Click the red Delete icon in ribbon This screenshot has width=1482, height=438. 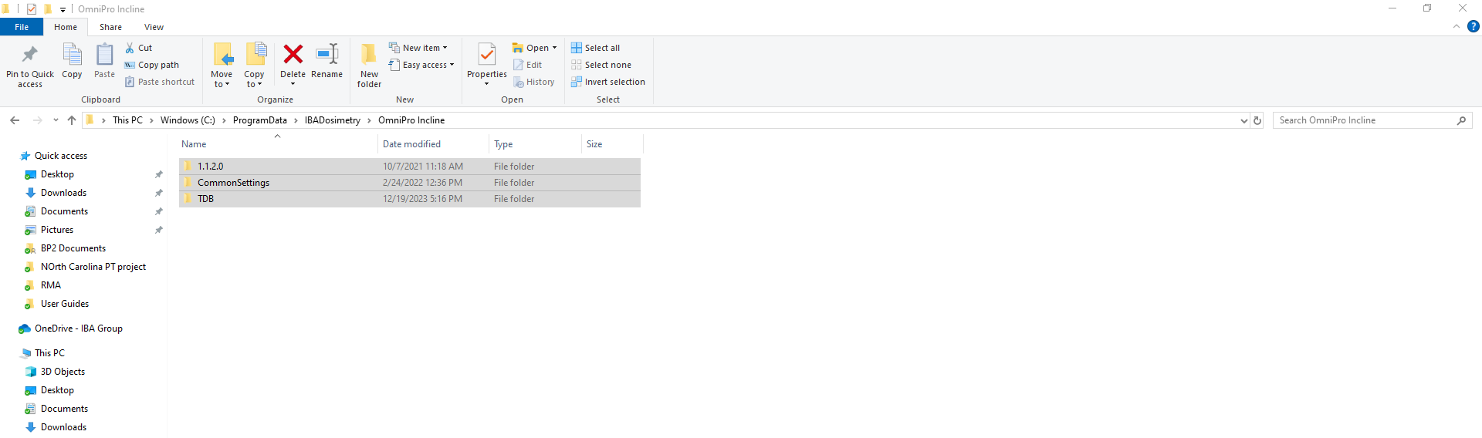point(293,56)
